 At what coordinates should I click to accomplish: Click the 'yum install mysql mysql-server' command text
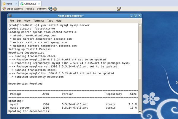coord(65,25)
